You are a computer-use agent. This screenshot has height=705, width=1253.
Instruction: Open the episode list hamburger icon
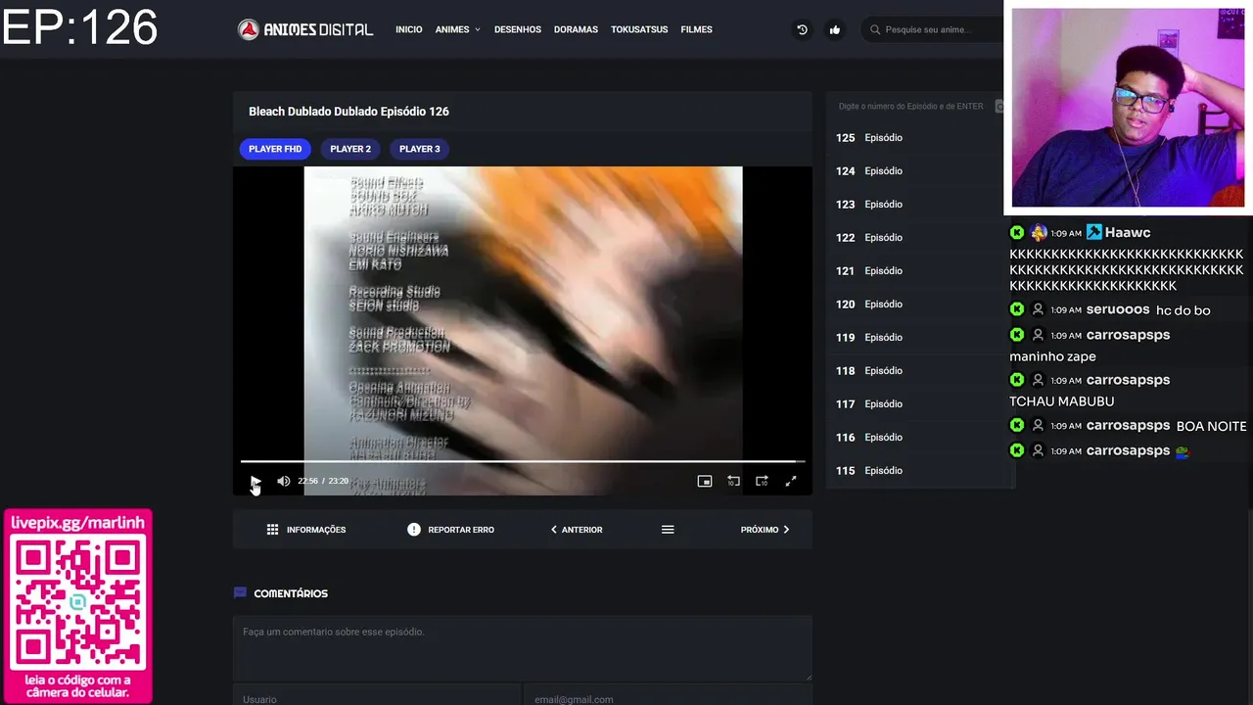pos(668,530)
